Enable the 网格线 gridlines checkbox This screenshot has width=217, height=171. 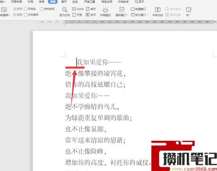[x=26, y=9]
